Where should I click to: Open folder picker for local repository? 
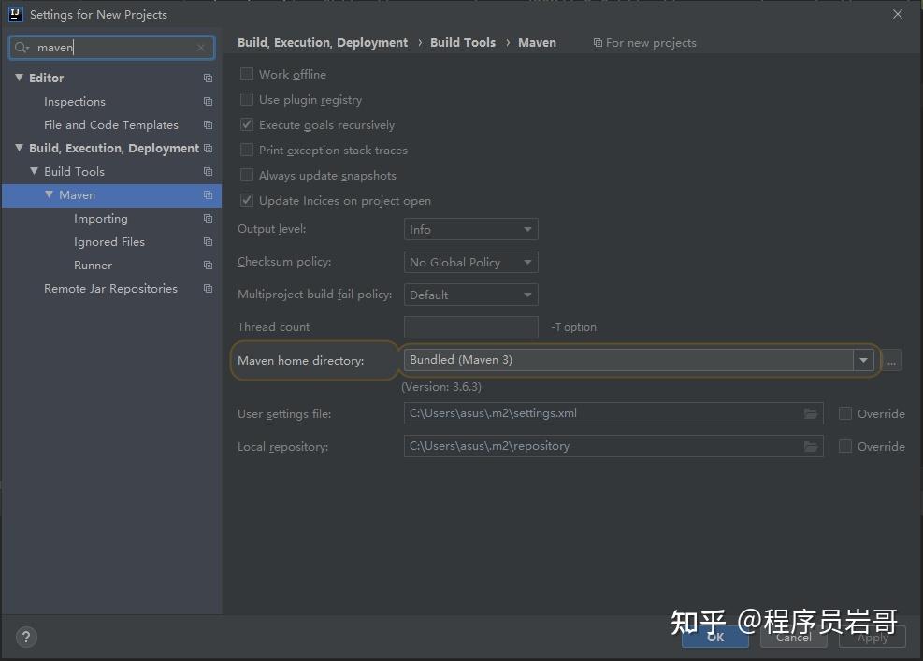coord(810,446)
